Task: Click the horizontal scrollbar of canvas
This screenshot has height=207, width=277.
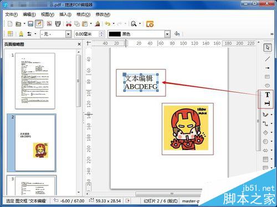Action: coord(172,194)
